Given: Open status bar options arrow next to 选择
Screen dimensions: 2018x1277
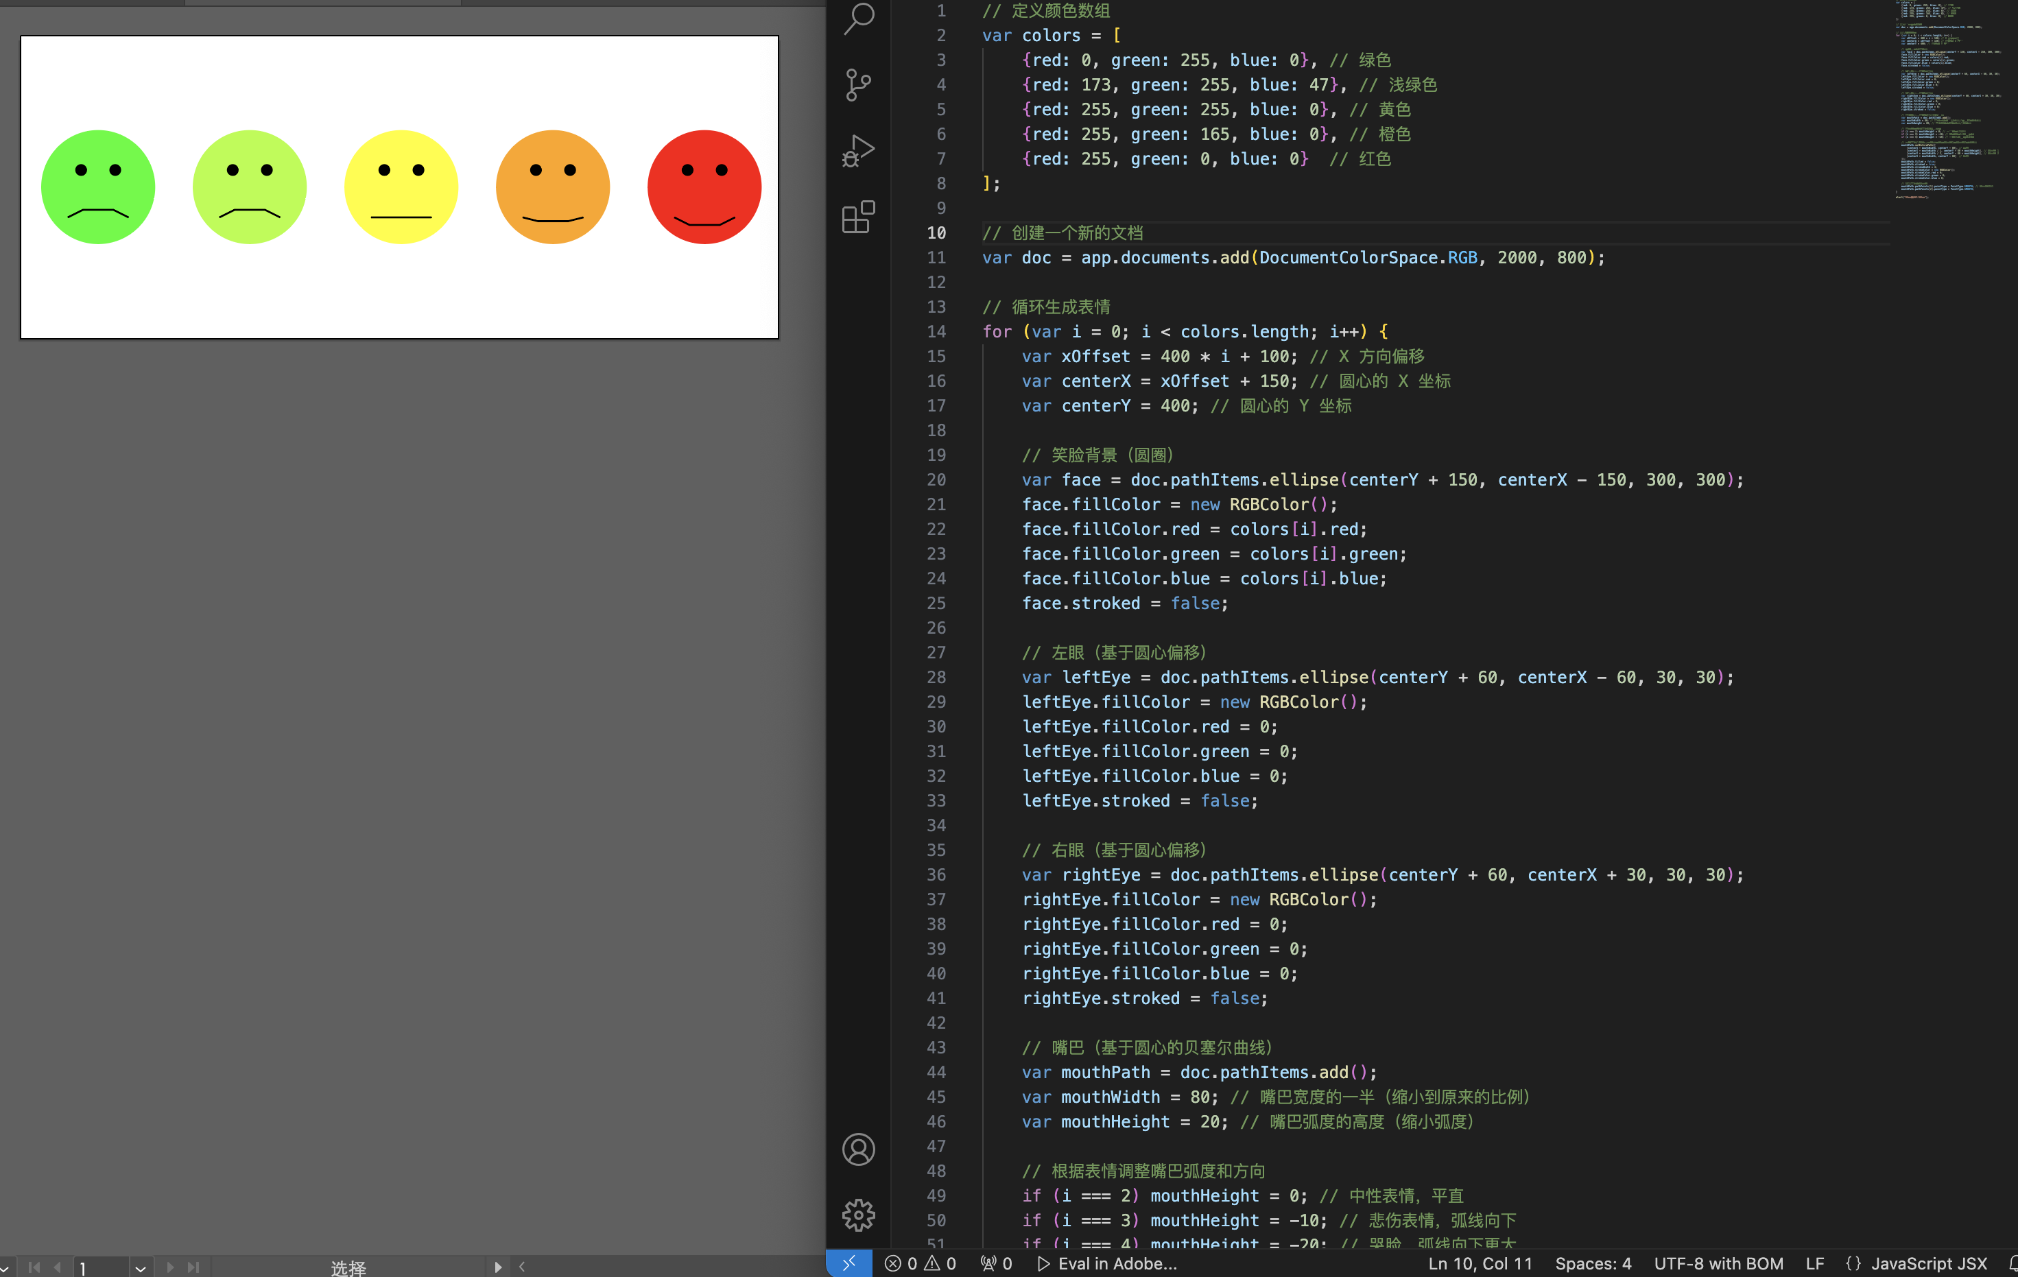Looking at the screenshot, I should [498, 1267].
